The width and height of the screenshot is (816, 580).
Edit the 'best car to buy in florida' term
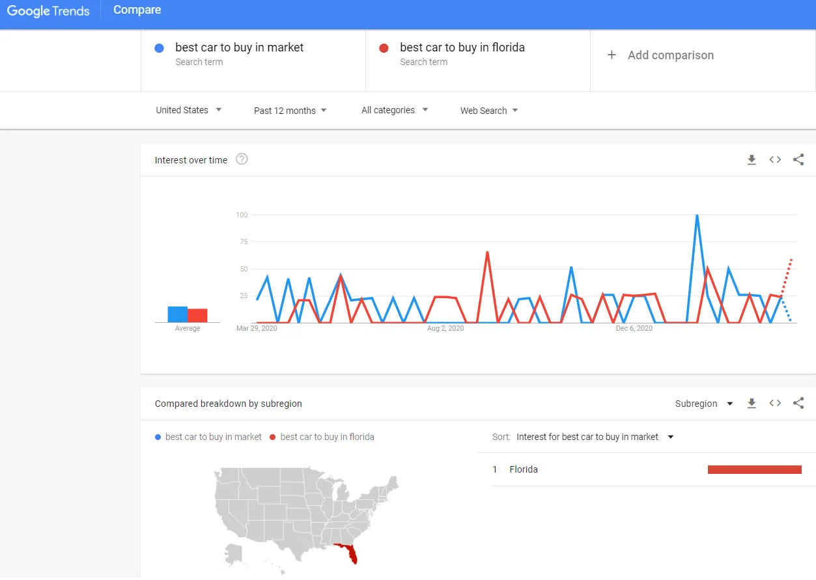click(x=462, y=48)
